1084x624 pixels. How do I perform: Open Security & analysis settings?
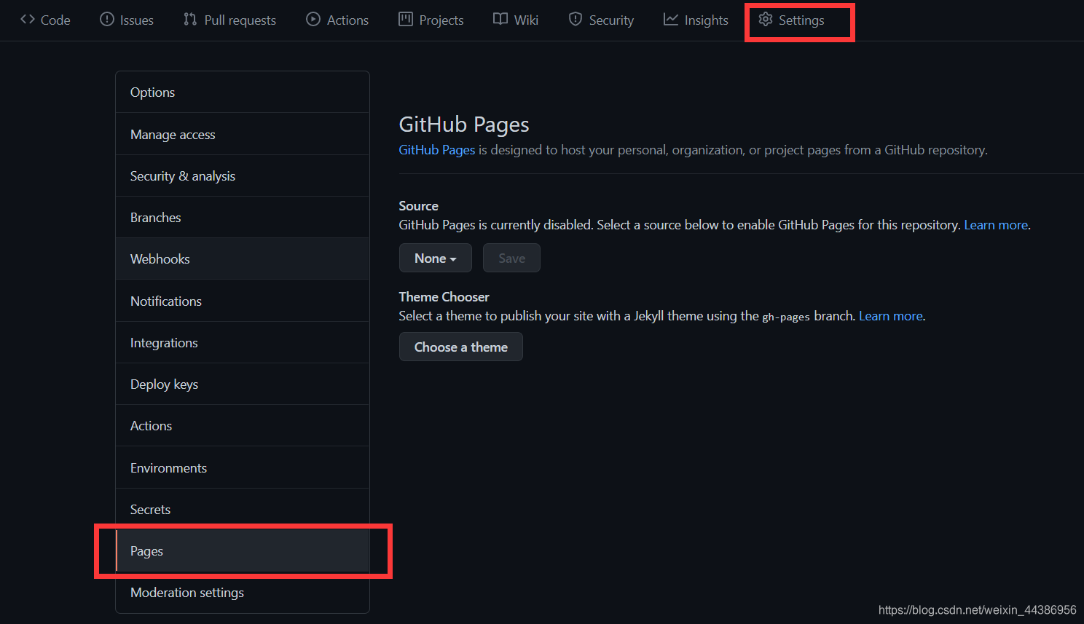click(243, 176)
